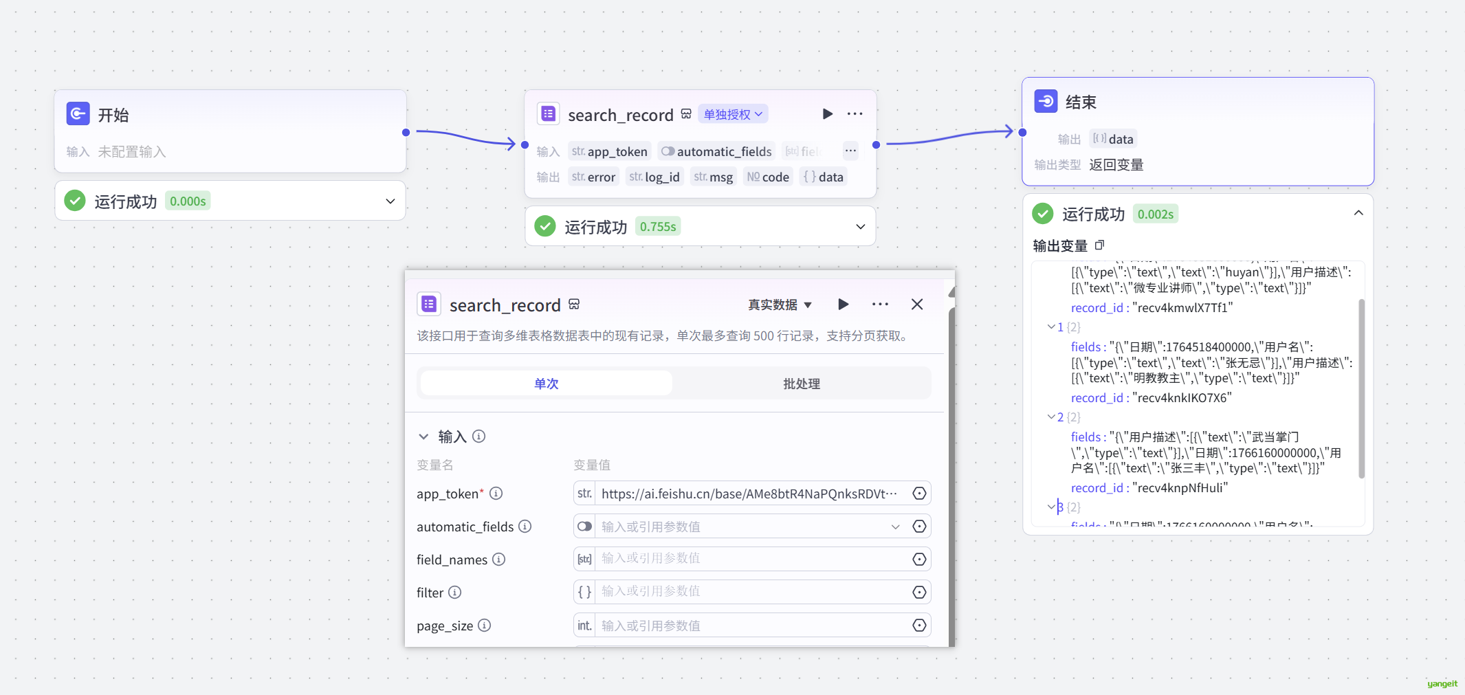Expand the 开始 node run result
This screenshot has width=1465, height=695.
click(x=390, y=201)
